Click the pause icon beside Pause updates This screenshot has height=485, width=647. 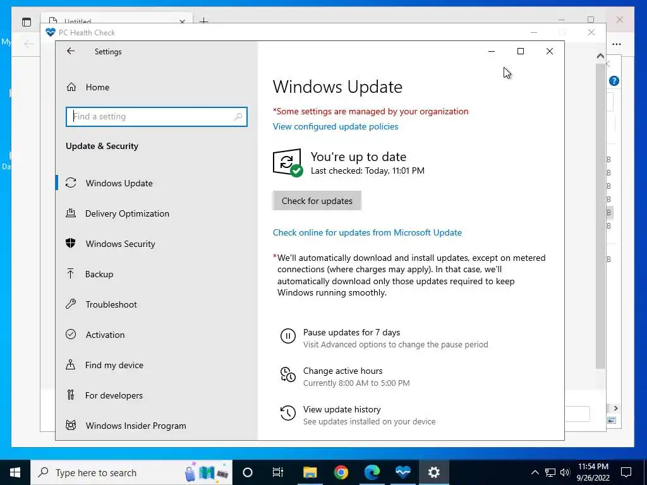click(288, 336)
